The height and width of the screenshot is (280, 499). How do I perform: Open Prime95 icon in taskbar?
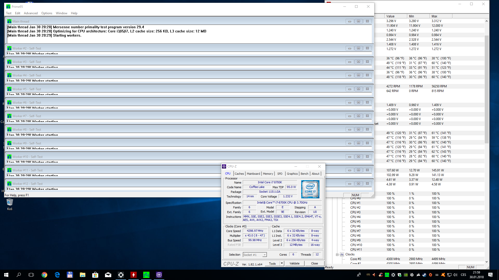pyautogui.click(x=146, y=275)
